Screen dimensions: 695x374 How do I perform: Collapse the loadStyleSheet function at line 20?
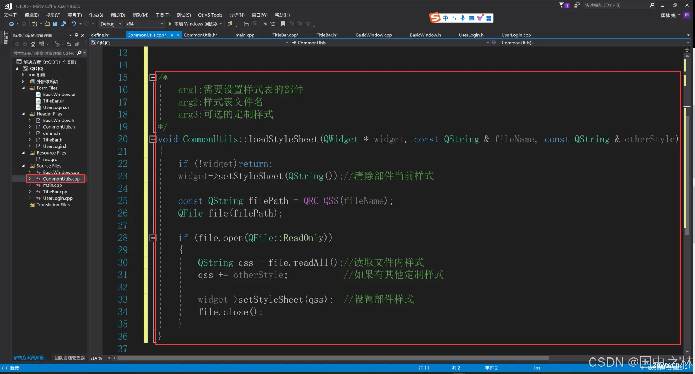(153, 139)
